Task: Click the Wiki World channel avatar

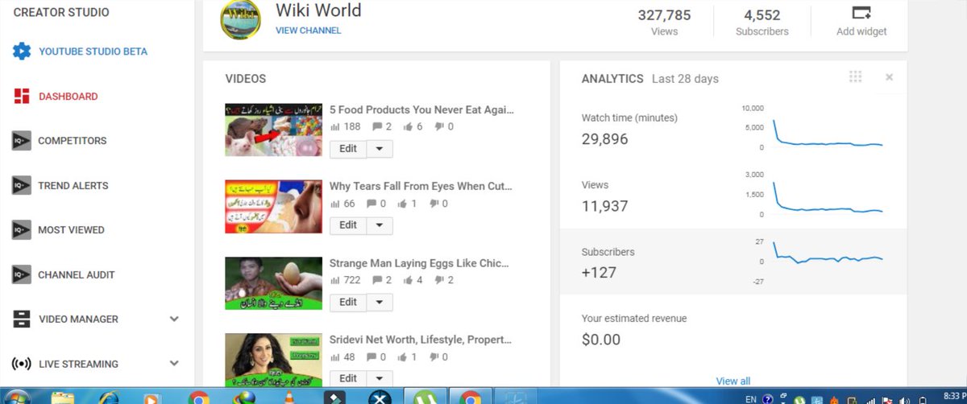Action: [x=240, y=19]
